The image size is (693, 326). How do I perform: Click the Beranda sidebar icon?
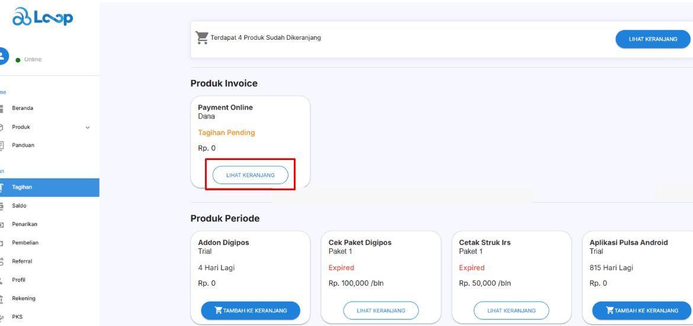(2, 108)
